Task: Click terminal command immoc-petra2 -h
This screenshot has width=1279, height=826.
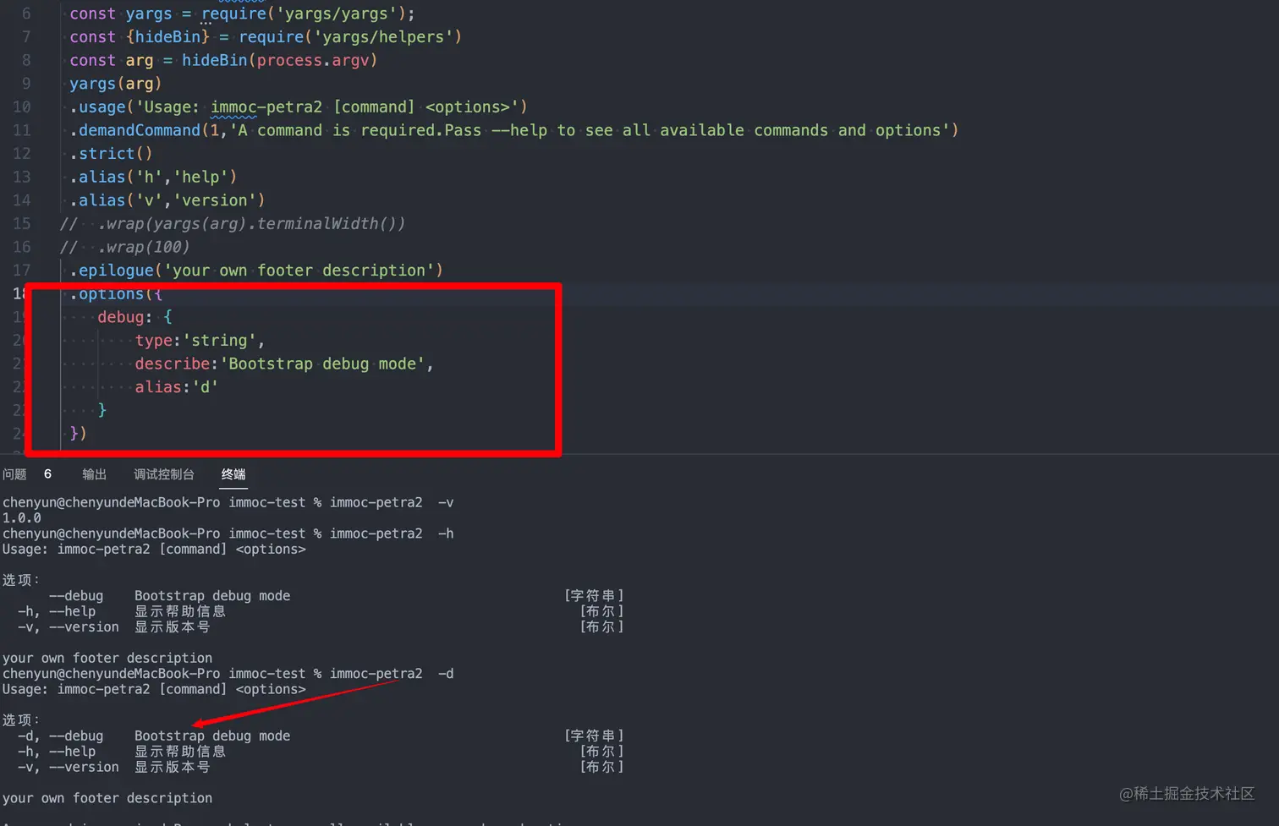Action: (x=392, y=533)
